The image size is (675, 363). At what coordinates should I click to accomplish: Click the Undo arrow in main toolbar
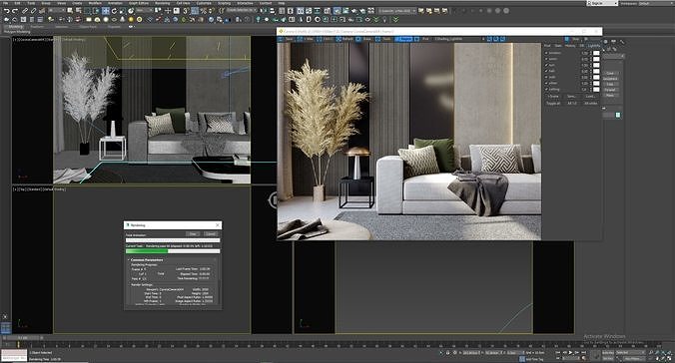[x=6, y=11]
